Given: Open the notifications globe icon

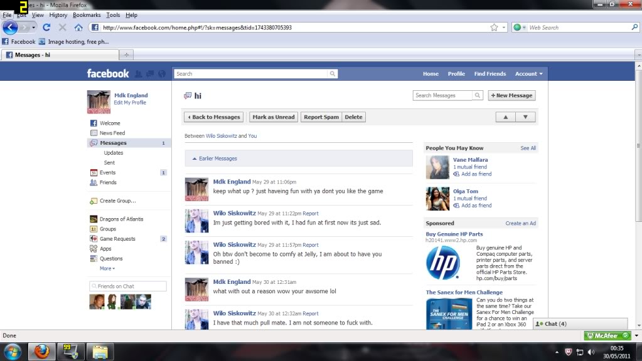Looking at the screenshot, I should coord(161,74).
